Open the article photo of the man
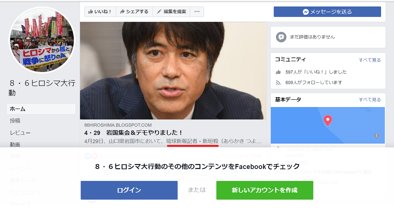The height and width of the screenshot is (208, 394). [173, 71]
